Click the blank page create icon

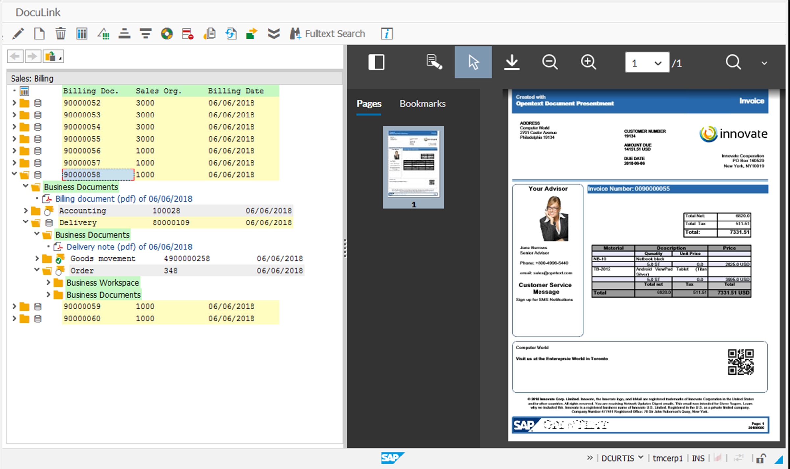pyautogui.click(x=39, y=34)
